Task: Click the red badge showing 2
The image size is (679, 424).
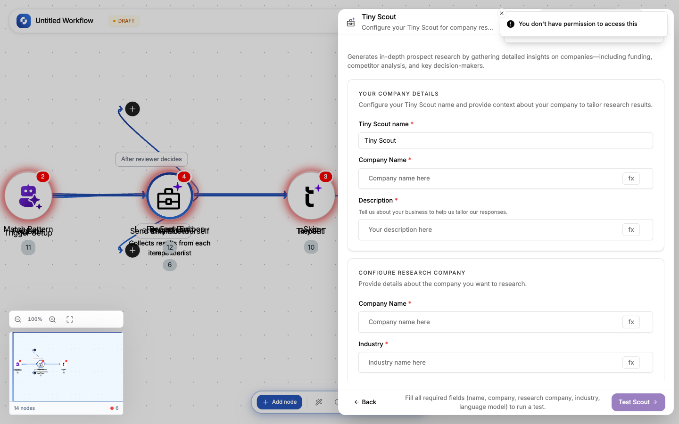Action: pyautogui.click(x=42, y=177)
